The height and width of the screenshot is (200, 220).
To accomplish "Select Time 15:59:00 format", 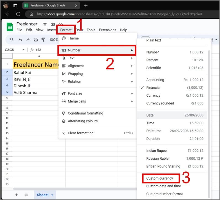I will pyautogui.click(x=172, y=123).
